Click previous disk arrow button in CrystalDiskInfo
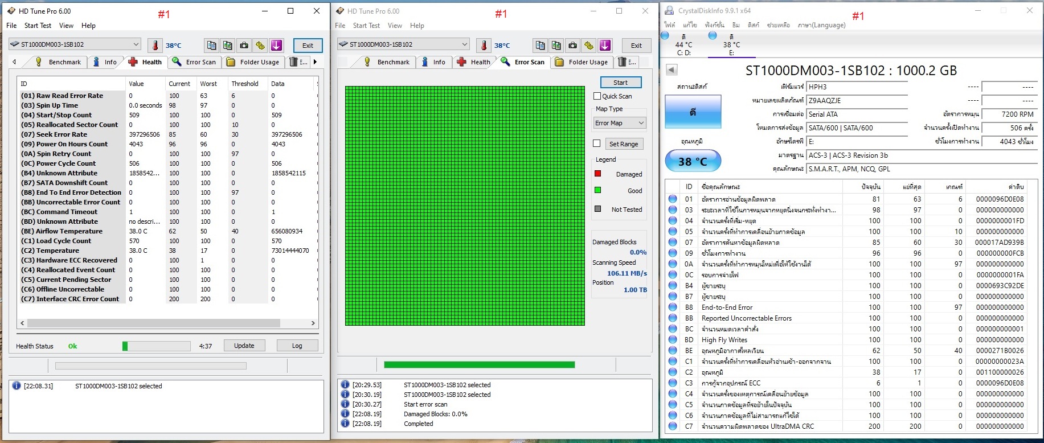The height and width of the screenshot is (443, 1044). 672,69
